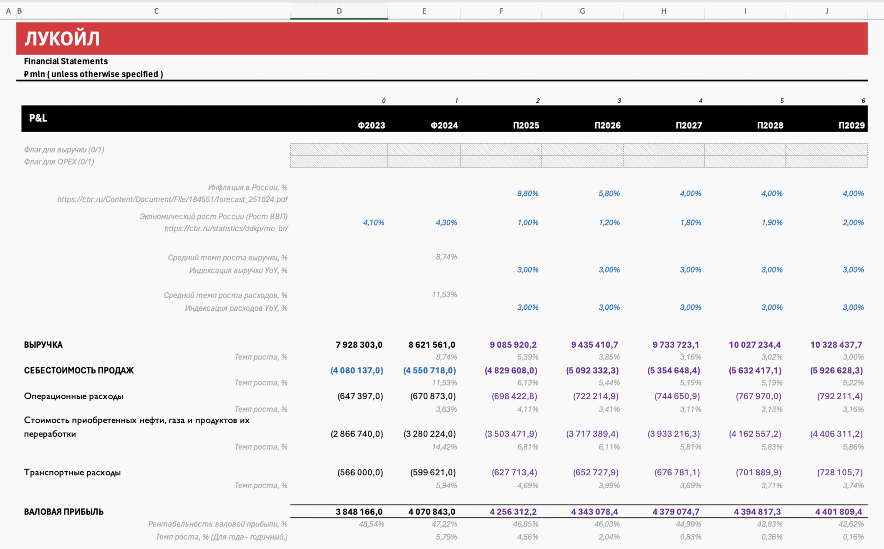The image size is (884, 549).
Task: Select the P&L header cell
Action: click(x=38, y=118)
